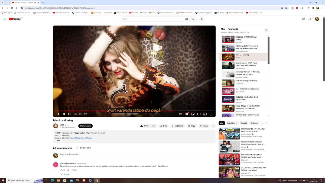Open The Graham Norton Show S25E08 video

click(243, 159)
